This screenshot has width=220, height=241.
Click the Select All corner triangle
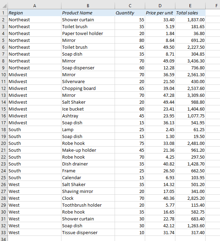pyautogui.click(x=4, y=6)
